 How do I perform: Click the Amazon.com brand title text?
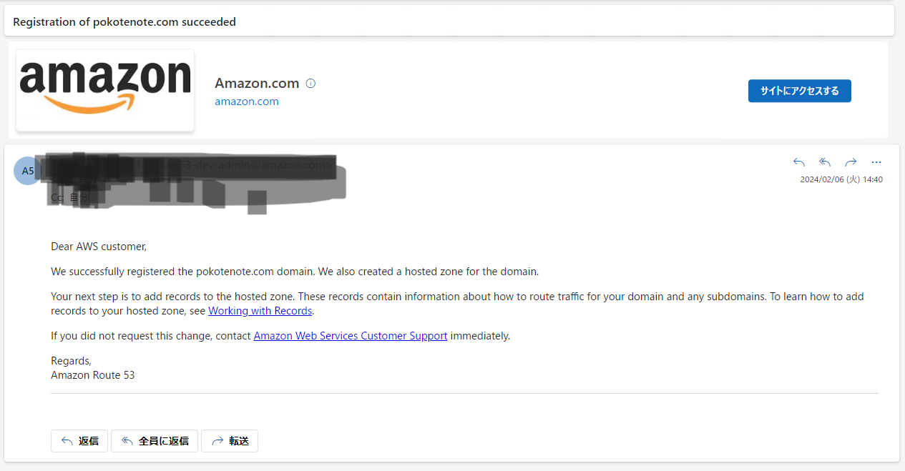(x=257, y=83)
